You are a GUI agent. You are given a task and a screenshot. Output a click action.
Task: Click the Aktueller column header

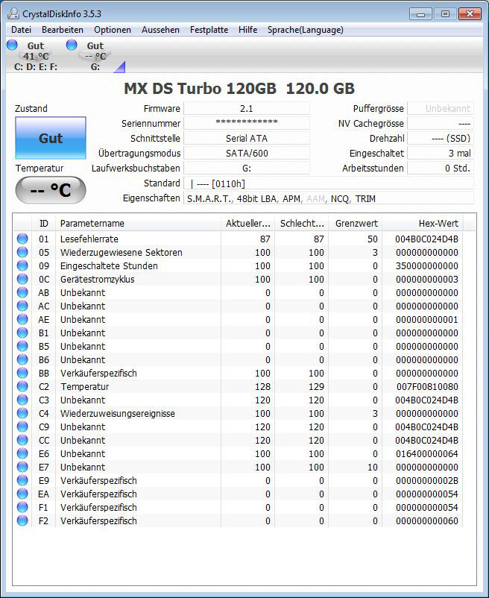click(x=247, y=223)
